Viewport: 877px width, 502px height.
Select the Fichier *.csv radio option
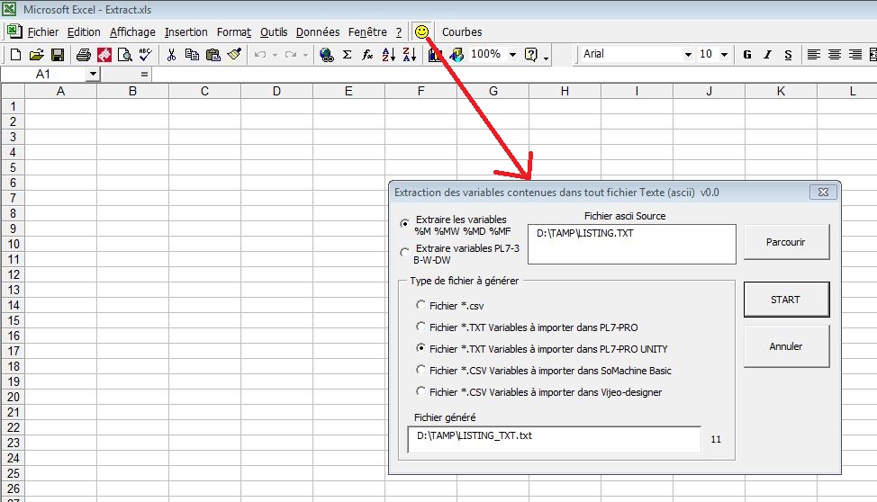tap(420, 306)
